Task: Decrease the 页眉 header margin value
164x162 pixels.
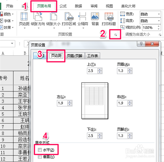Action: [x=130, y=72]
